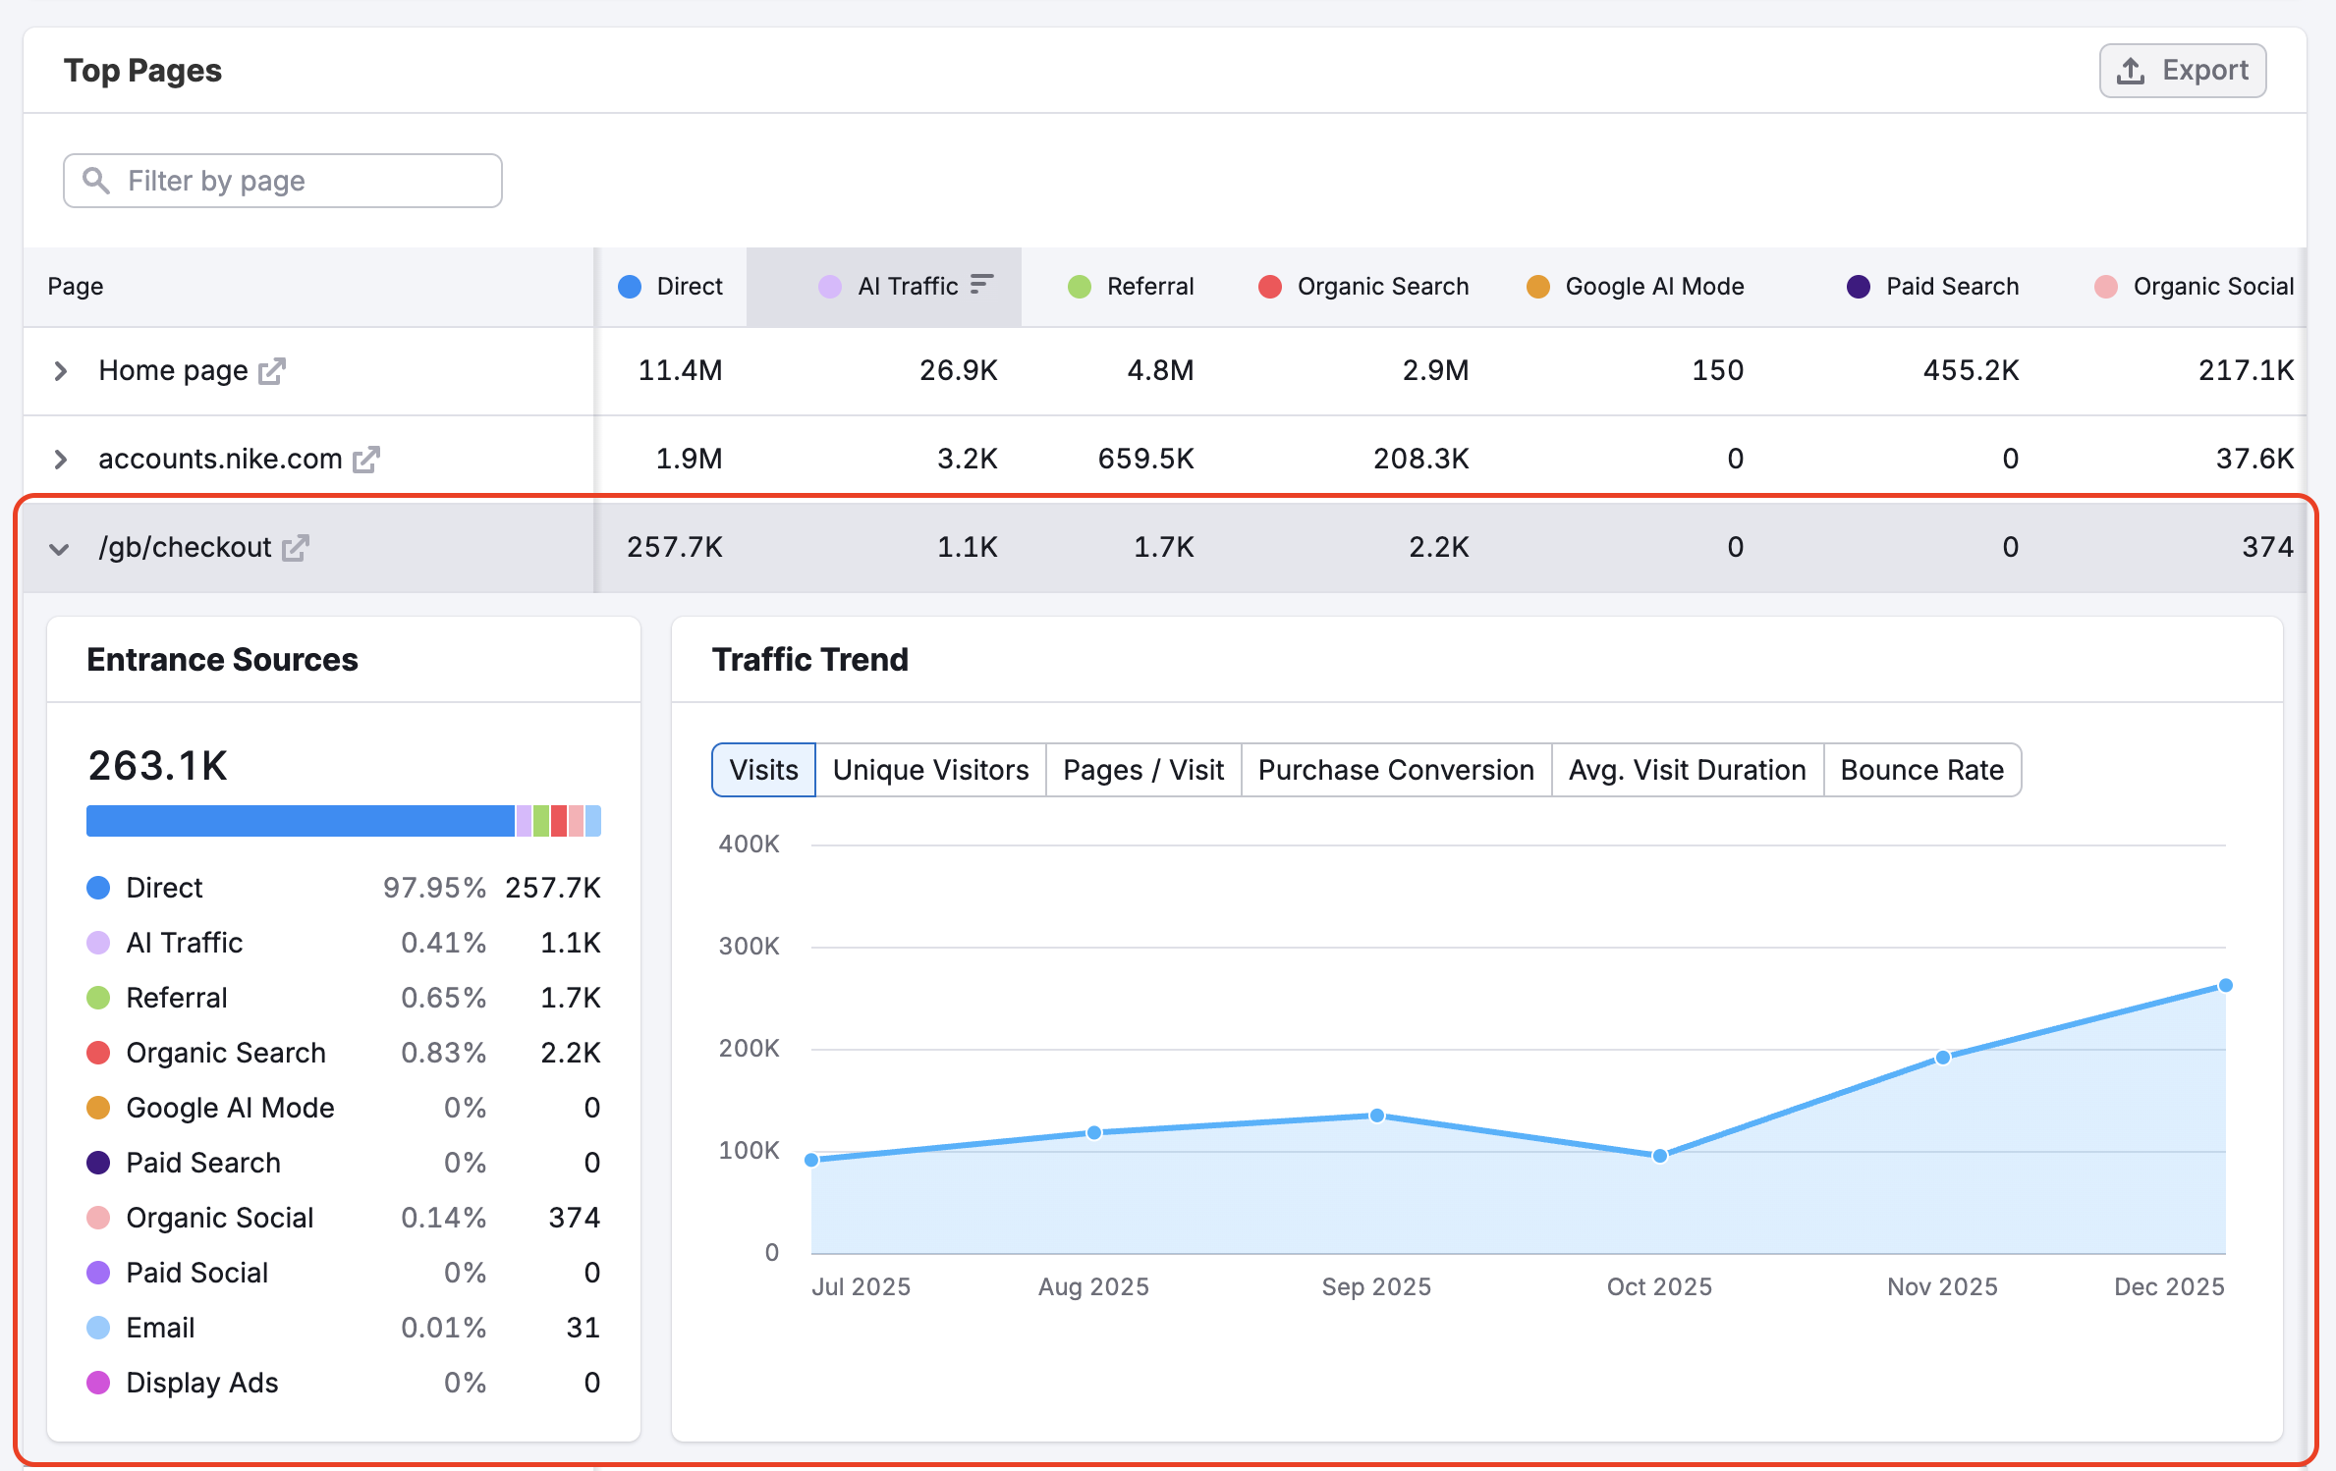
Task: Expand the Home page row
Action: coord(60,370)
